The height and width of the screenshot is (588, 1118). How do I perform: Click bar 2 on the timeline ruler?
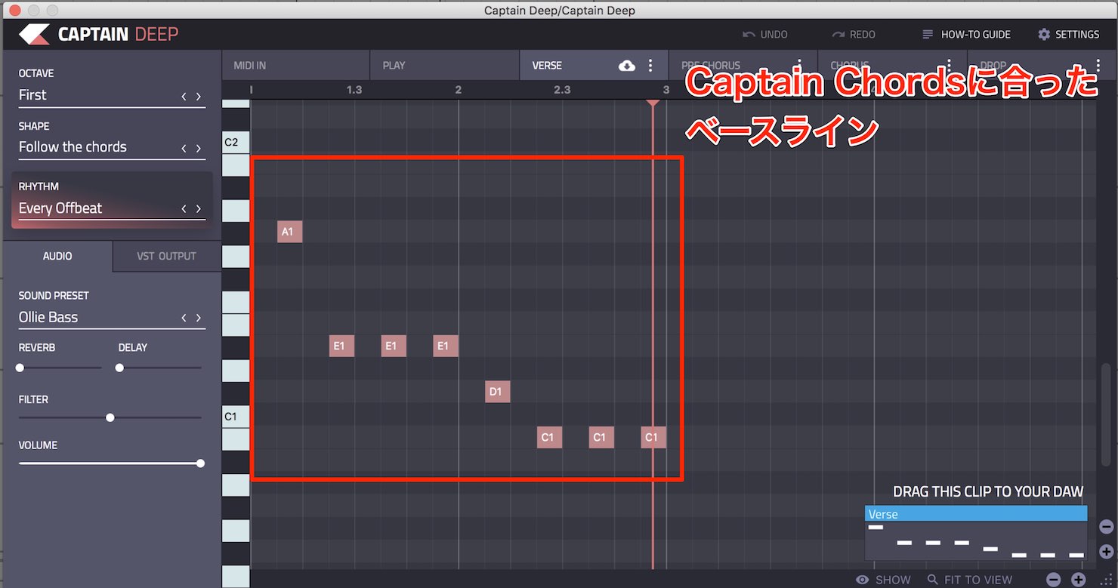[459, 90]
